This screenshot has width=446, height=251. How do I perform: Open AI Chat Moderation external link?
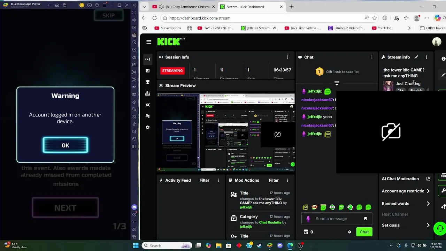coord(428,179)
